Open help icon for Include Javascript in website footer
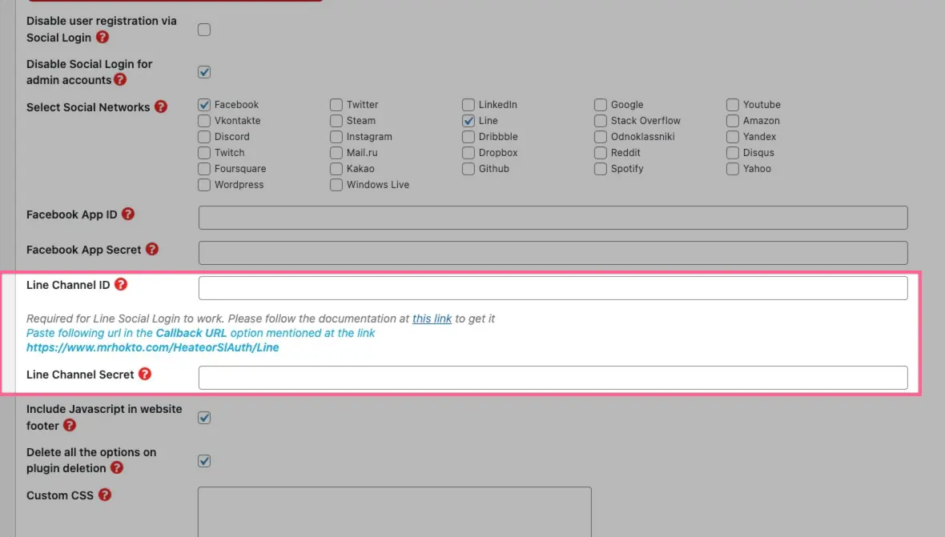 pos(70,425)
